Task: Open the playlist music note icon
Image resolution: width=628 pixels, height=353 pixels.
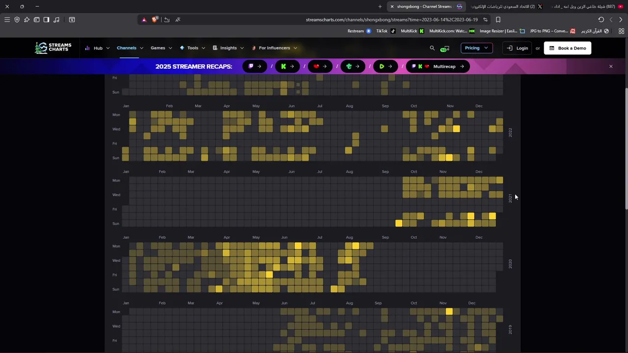Action: (56, 20)
